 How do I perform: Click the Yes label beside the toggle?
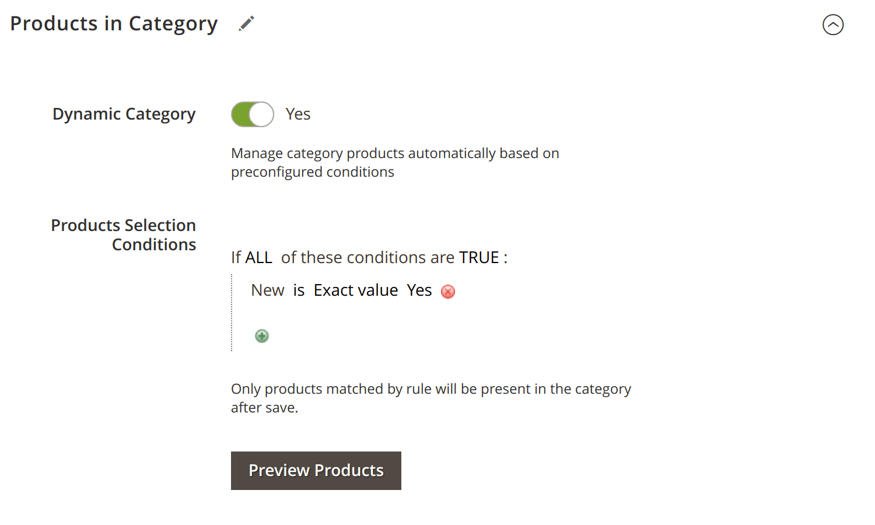(x=298, y=114)
